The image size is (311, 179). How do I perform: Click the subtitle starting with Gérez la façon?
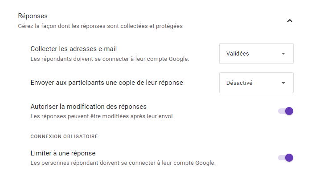(x=100, y=26)
